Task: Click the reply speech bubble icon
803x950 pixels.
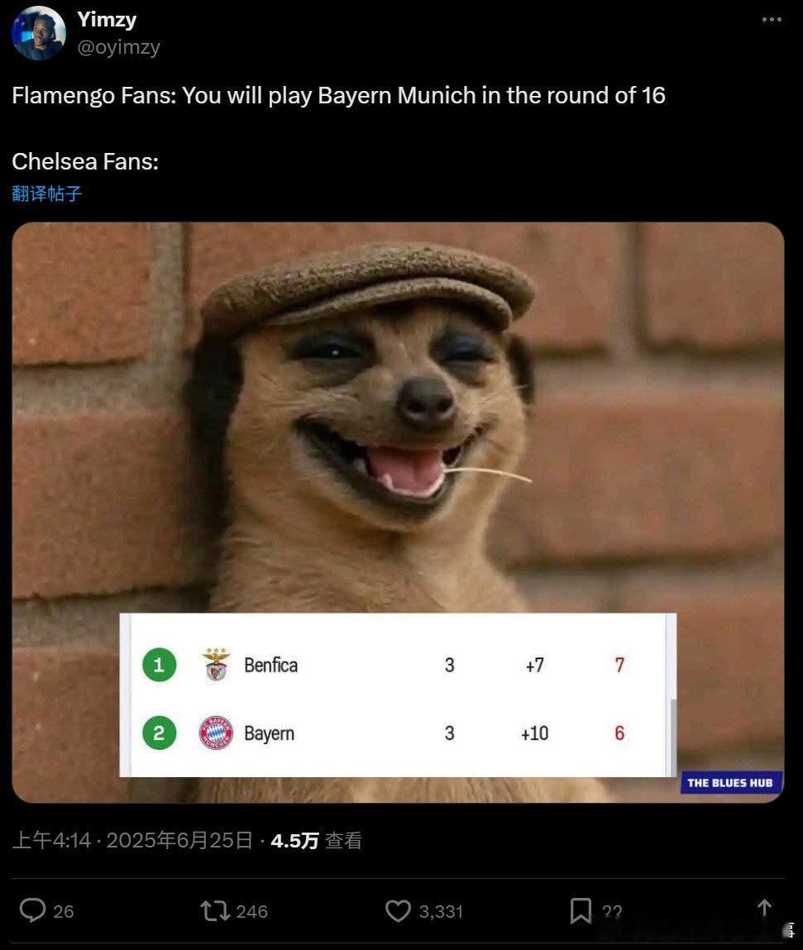Action: click(33, 910)
